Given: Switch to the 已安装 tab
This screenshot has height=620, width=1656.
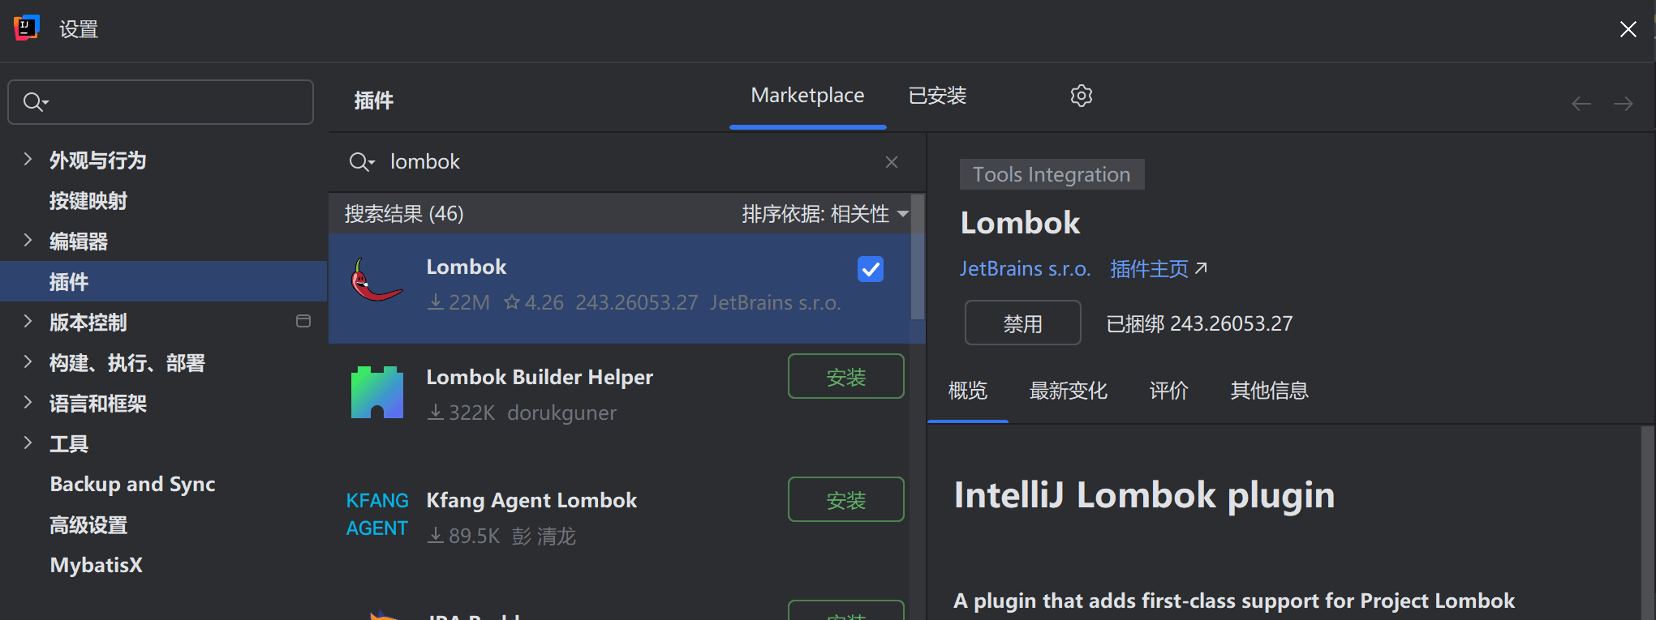Looking at the screenshot, I should point(937,96).
